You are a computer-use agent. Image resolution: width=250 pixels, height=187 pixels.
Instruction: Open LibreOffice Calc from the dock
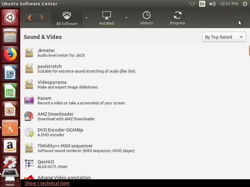pos(10,91)
